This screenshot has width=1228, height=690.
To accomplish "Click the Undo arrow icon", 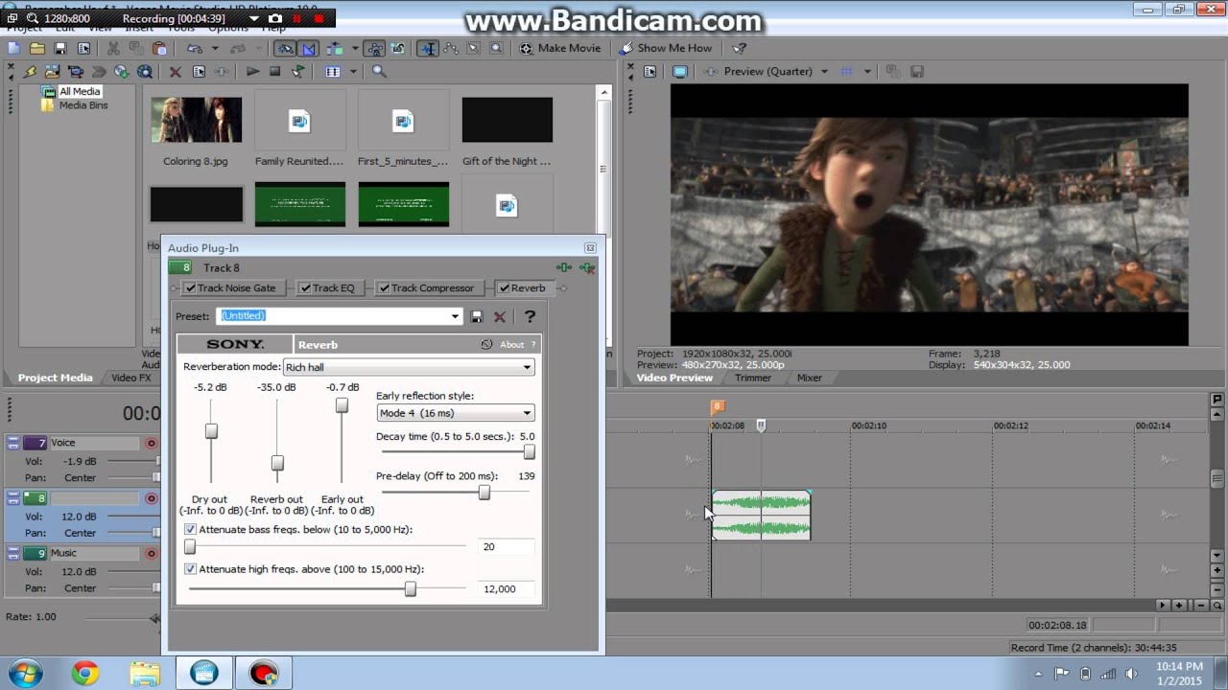I will 194,48.
